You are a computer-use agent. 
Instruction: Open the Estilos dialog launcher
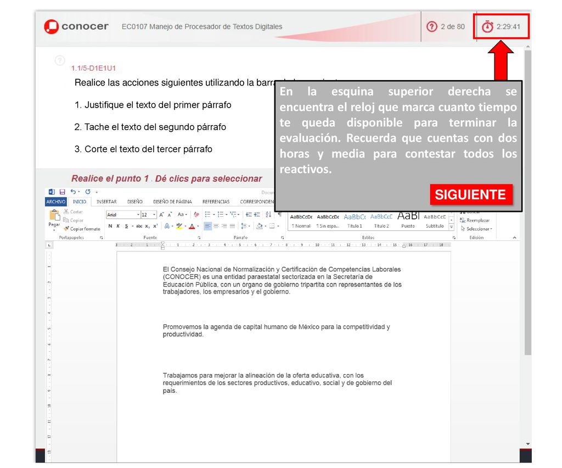pyautogui.click(x=454, y=238)
